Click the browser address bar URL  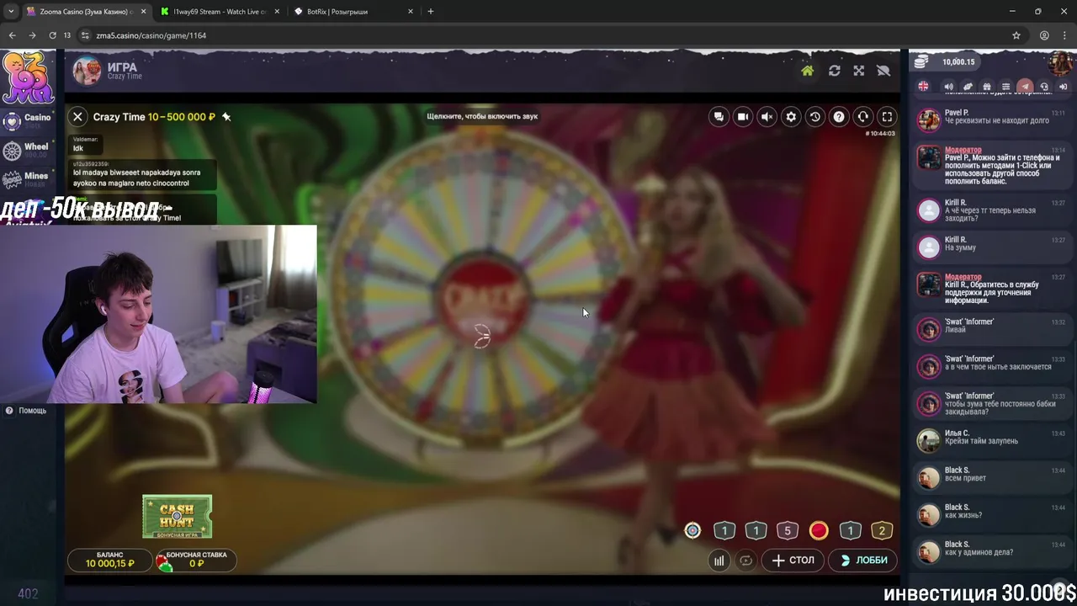pyautogui.click(x=151, y=35)
